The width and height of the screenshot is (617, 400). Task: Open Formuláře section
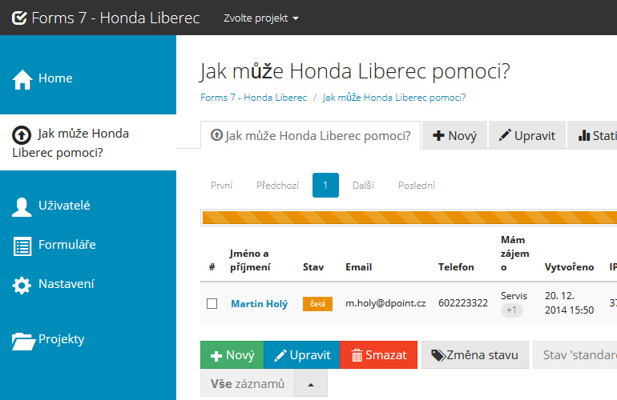(88, 245)
